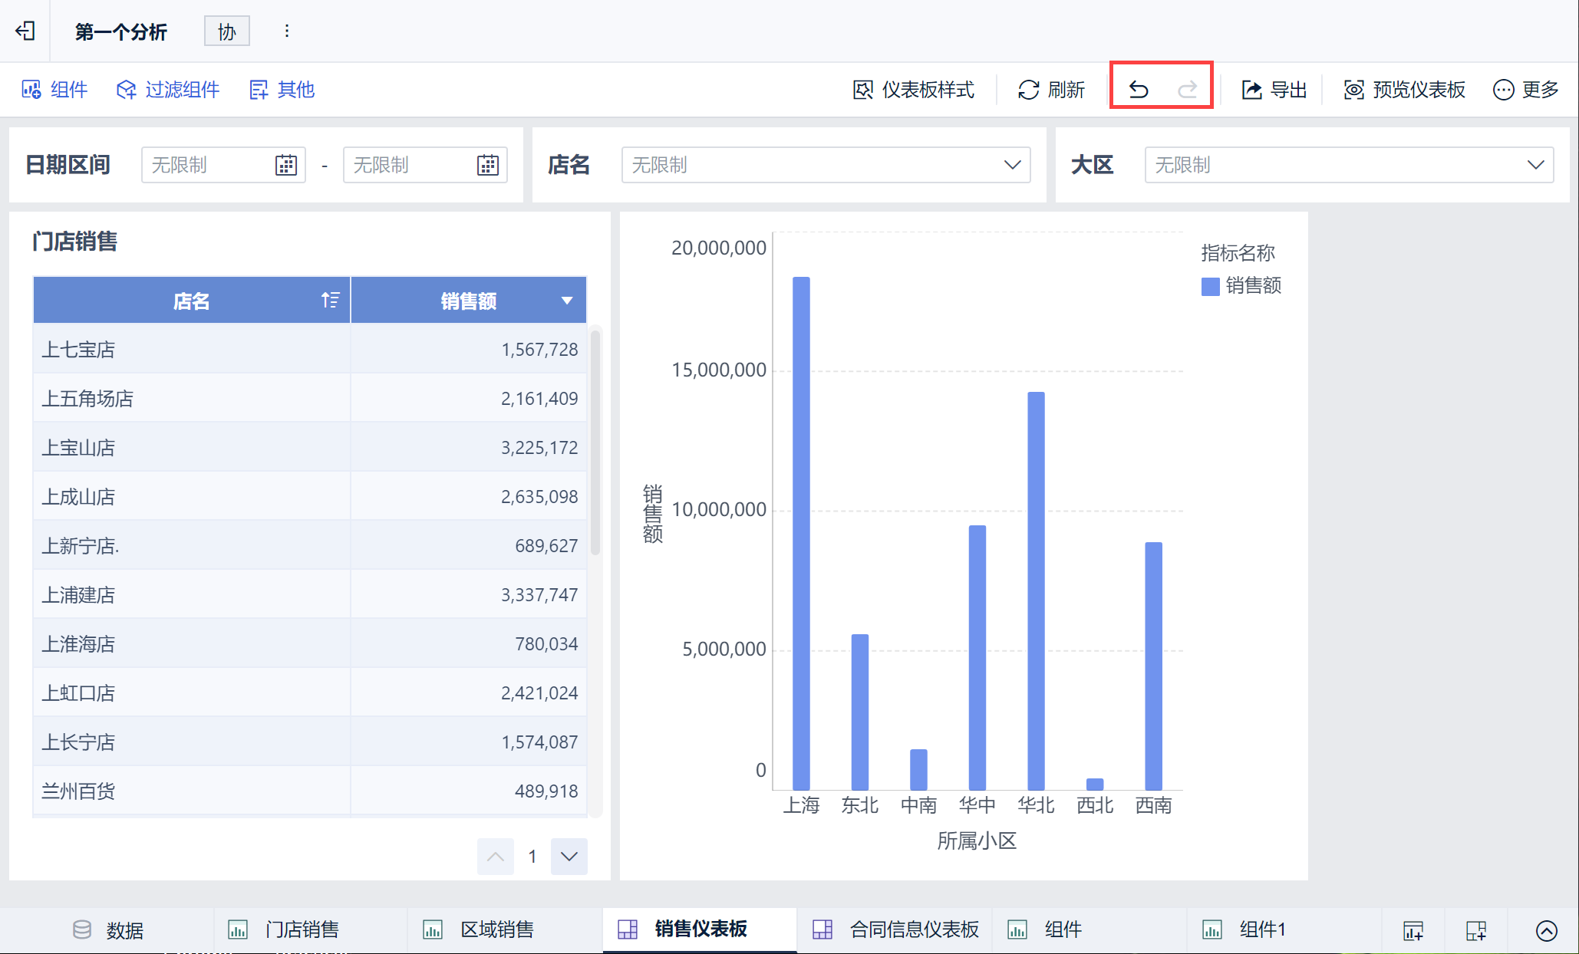Open the three-dot menu beside 协
The width and height of the screenshot is (1579, 954).
click(x=287, y=31)
